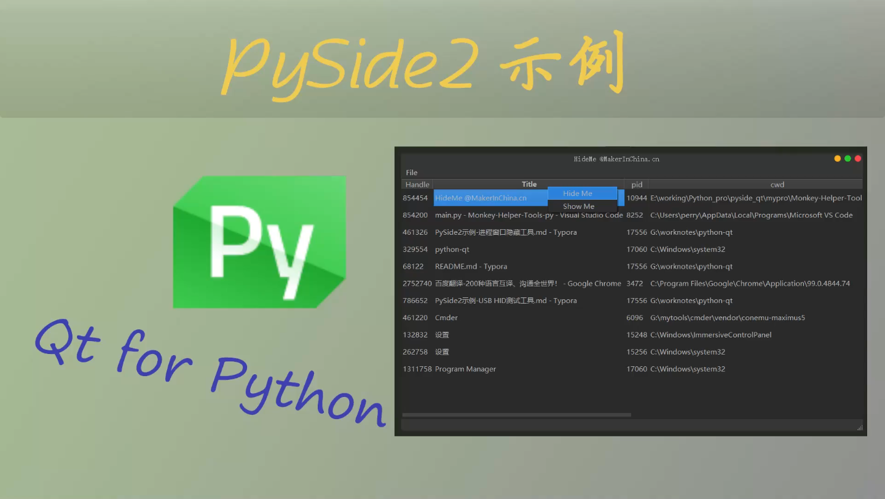Select handle cell 854454

tap(417, 198)
